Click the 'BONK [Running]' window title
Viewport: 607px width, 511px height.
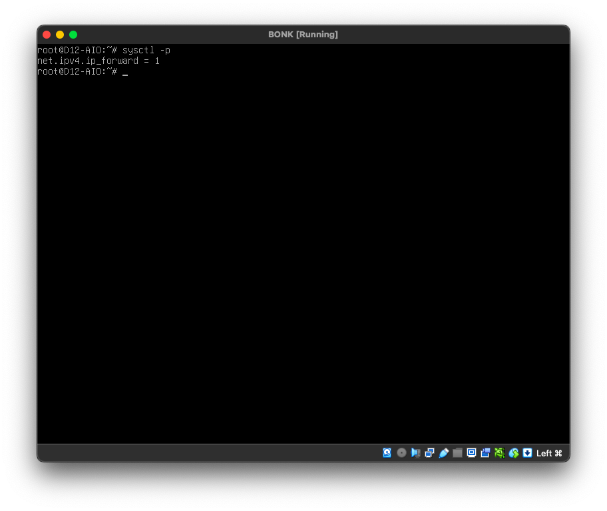(303, 35)
